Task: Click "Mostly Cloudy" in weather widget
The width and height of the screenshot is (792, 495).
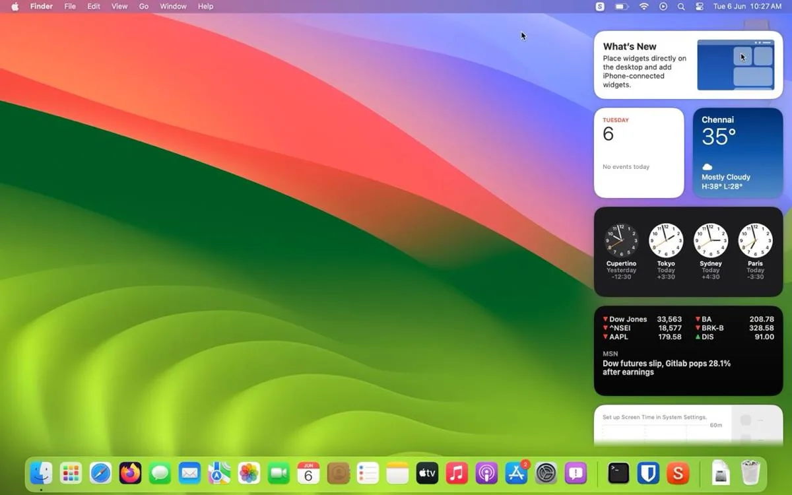Action: click(726, 178)
